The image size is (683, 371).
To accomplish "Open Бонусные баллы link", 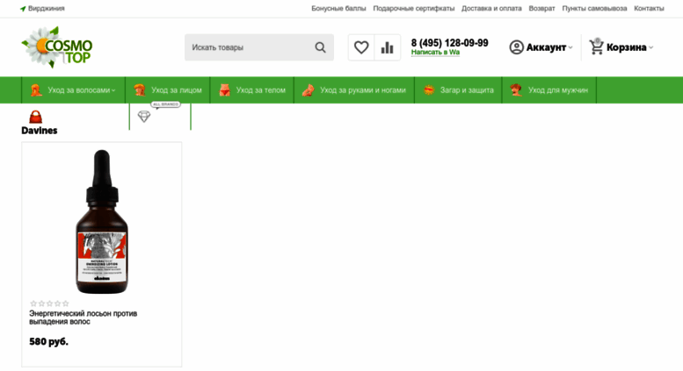I will tap(338, 8).
